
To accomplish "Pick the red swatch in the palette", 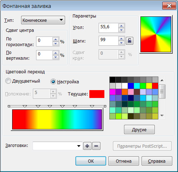I will (155, 86).
